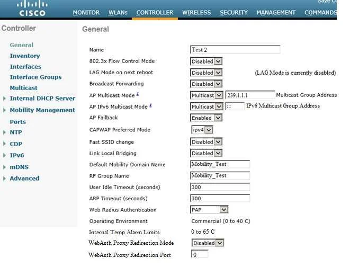The width and height of the screenshot is (350, 267).
Task: Open the Broadcast Forwarding dropdown
Action: coord(206,84)
